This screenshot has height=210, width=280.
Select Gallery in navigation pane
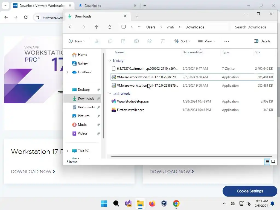(82, 63)
